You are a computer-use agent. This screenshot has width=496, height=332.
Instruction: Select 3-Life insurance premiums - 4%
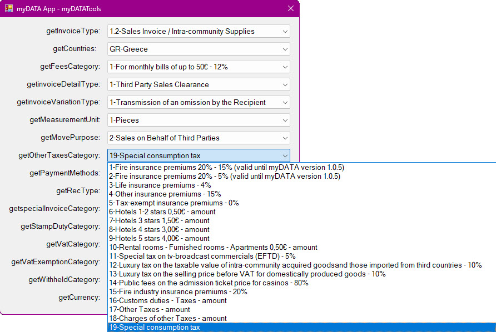point(160,185)
